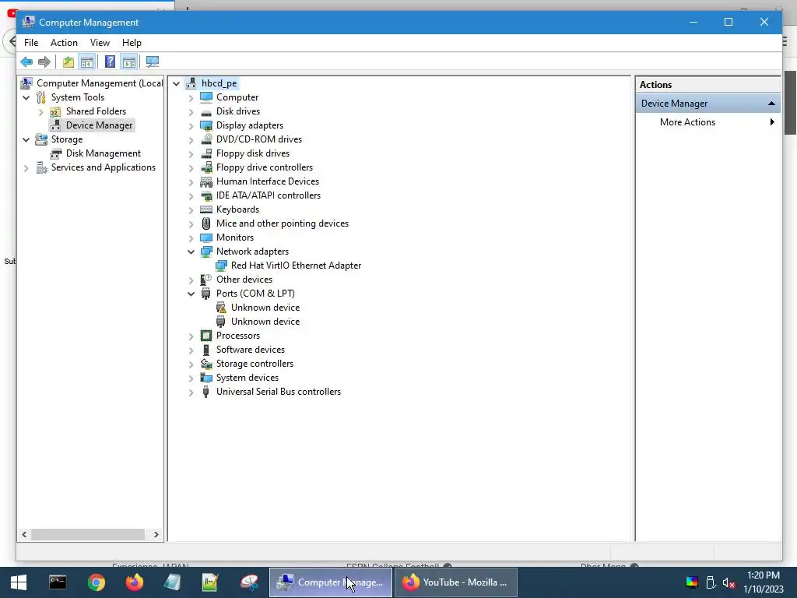Viewport: 797px width, 598px height.
Task: Select Floppy drive controllers category
Action: (x=265, y=167)
